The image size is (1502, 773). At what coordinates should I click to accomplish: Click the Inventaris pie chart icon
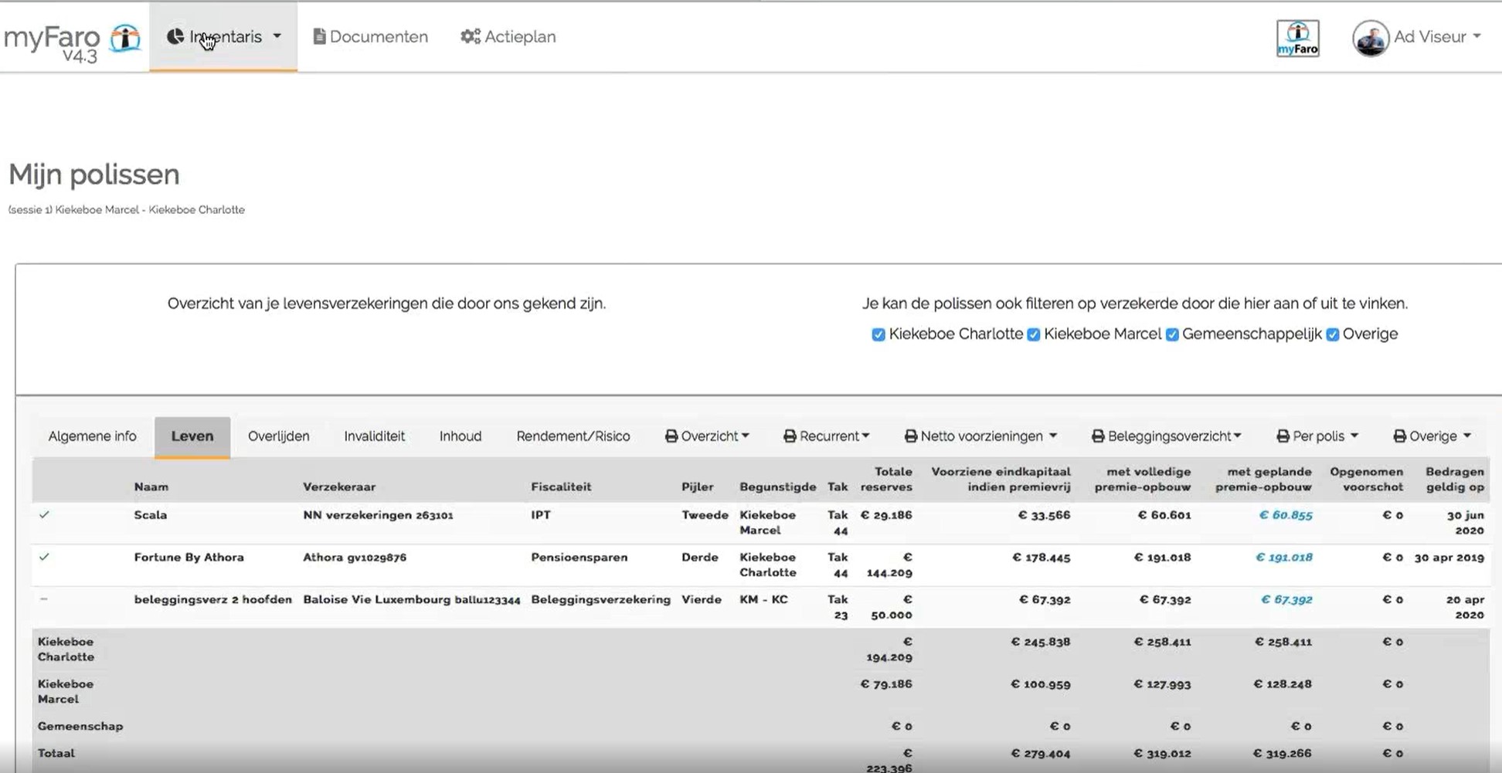point(175,36)
